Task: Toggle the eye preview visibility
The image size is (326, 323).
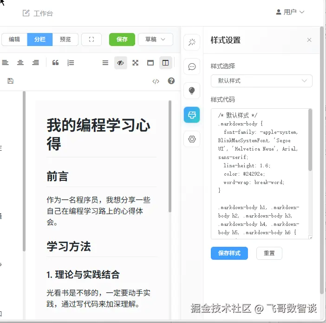Action: tap(121, 63)
